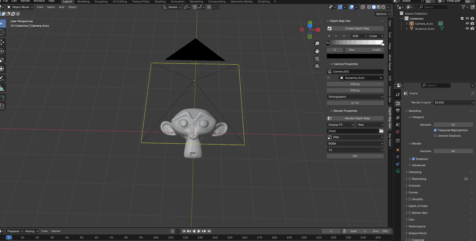Open the Global transform orientation dropdown
This screenshot has height=241, width=476.
tap(172, 7)
